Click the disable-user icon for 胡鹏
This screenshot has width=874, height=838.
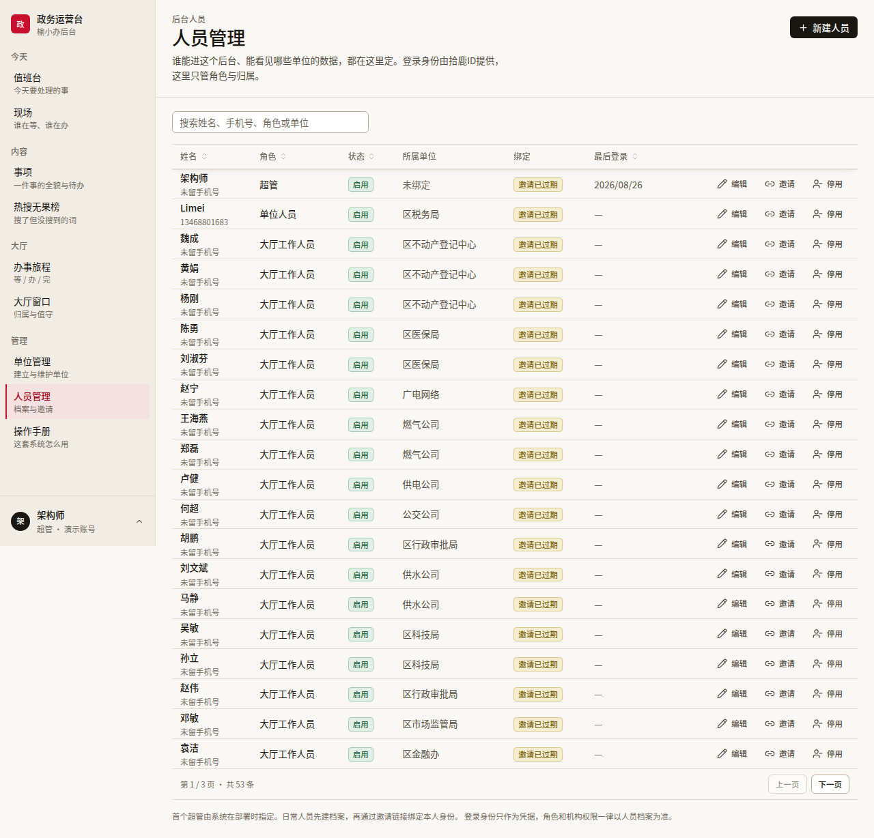(817, 545)
